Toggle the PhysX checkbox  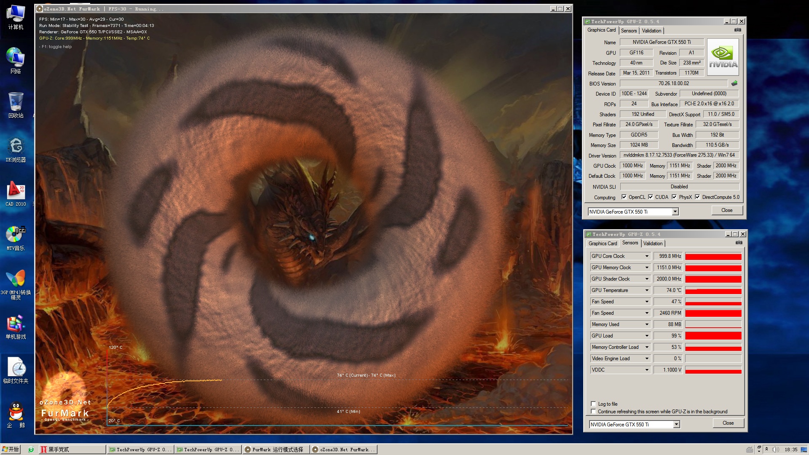click(x=674, y=197)
